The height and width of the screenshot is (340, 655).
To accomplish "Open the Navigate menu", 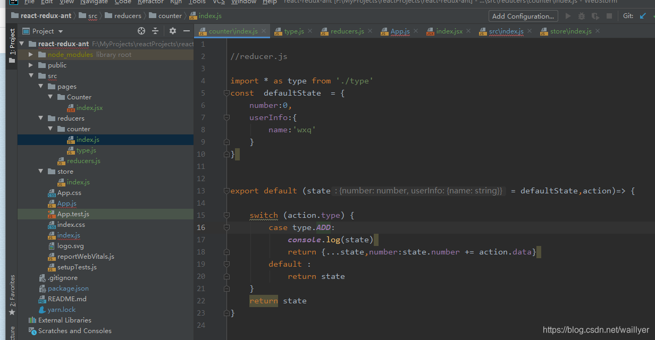I will click(94, 2).
